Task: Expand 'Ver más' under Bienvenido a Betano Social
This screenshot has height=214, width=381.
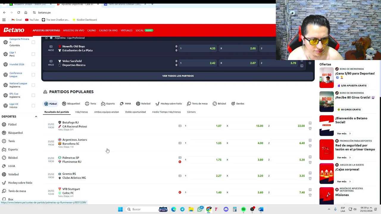Action: [x=344, y=133]
